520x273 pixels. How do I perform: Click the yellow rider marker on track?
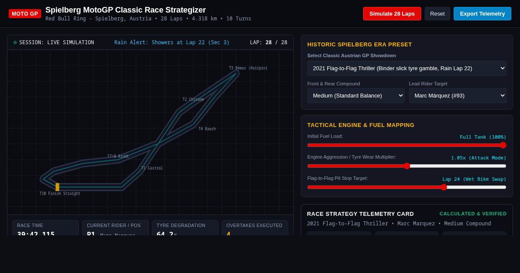(57, 187)
